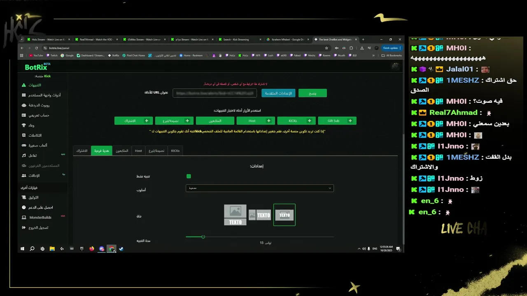Click the Copy (ينسخ) green button
This screenshot has width=527, height=296.
(x=312, y=93)
